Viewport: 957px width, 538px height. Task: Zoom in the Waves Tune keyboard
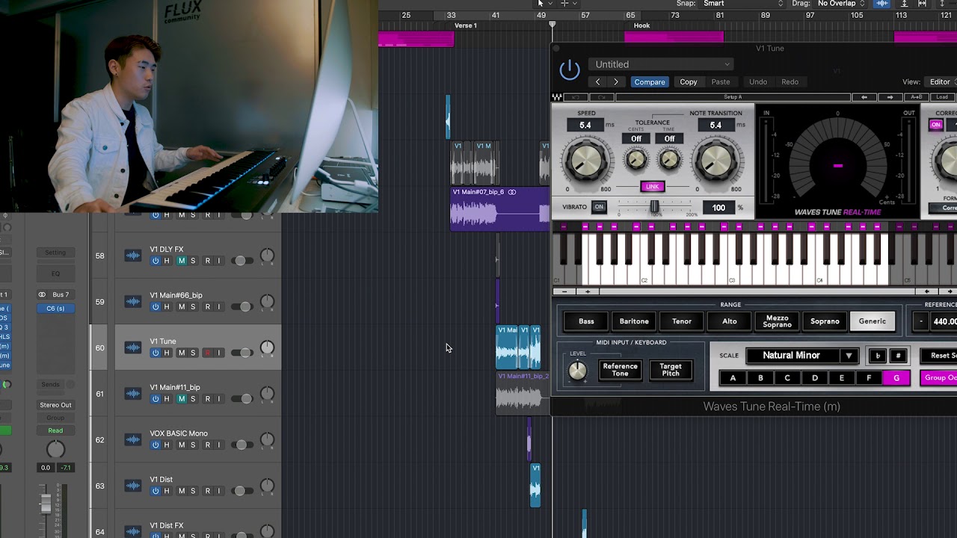pyautogui.click(x=588, y=291)
